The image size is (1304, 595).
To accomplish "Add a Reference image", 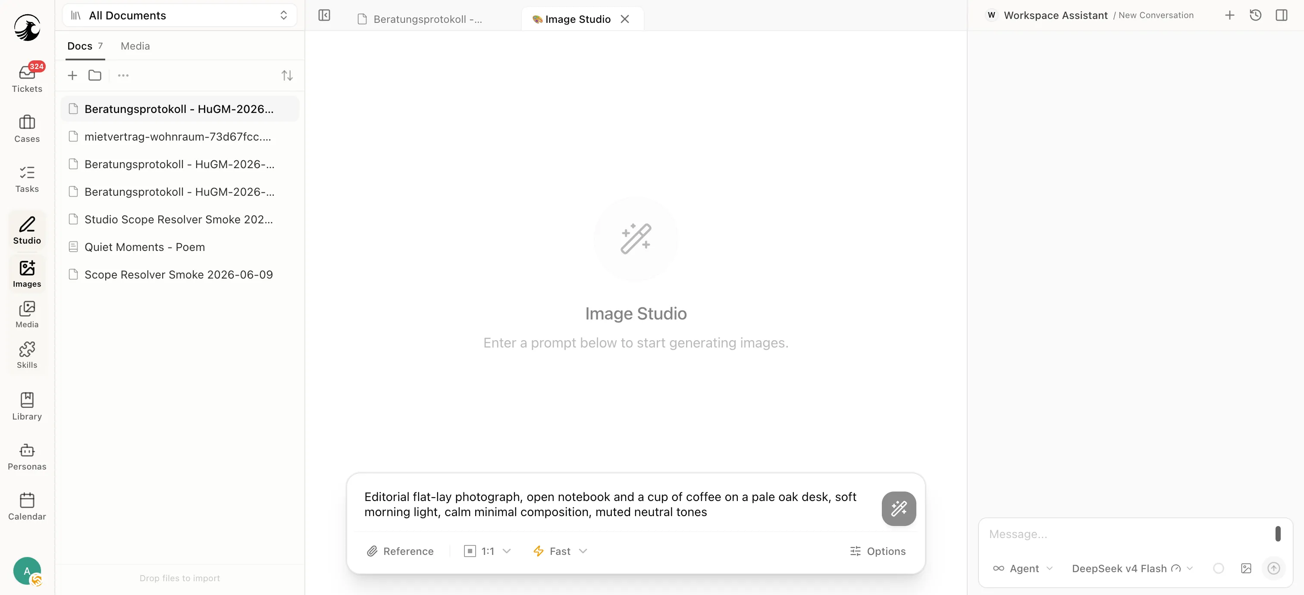I will coord(401,551).
